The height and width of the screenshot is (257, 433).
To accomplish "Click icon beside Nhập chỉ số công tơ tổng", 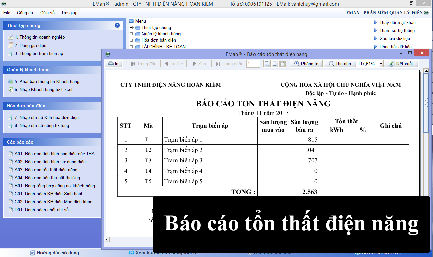I will click(11, 125).
